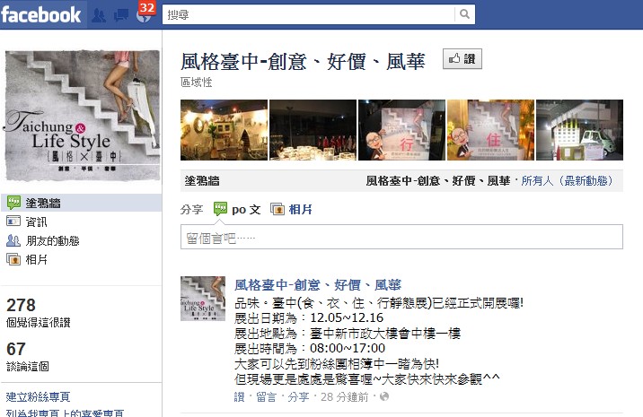Click 建立粉絲專頁 link
The width and height of the screenshot is (643, 417).
[38, 396]
